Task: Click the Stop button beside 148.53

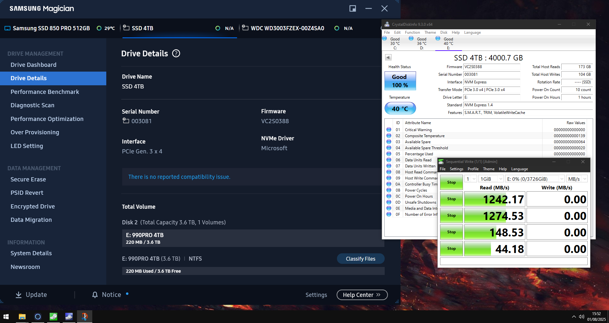Action: click(x=451, y=232)
